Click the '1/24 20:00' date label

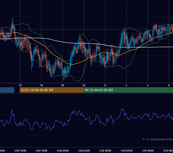tap(63, 150)
